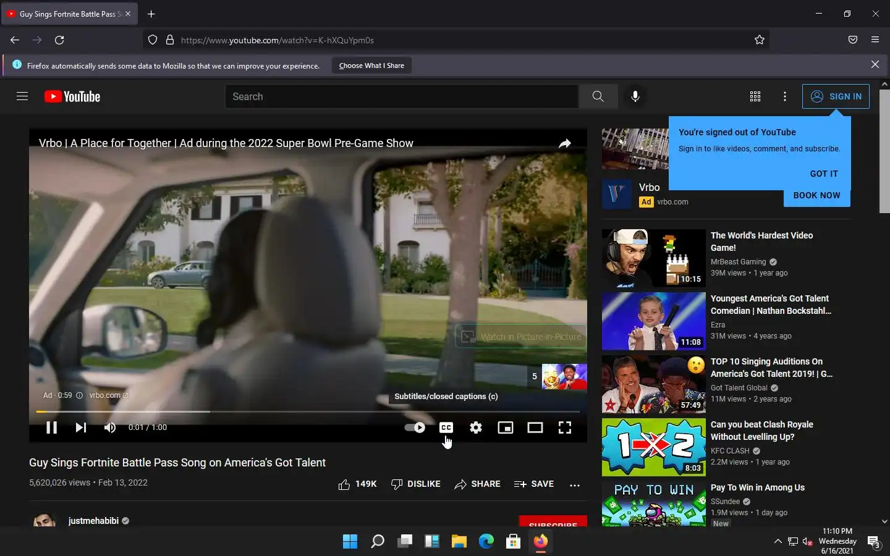Seek along the video progress bar
The height and width of the screenshot is (556, 890).
308,411
